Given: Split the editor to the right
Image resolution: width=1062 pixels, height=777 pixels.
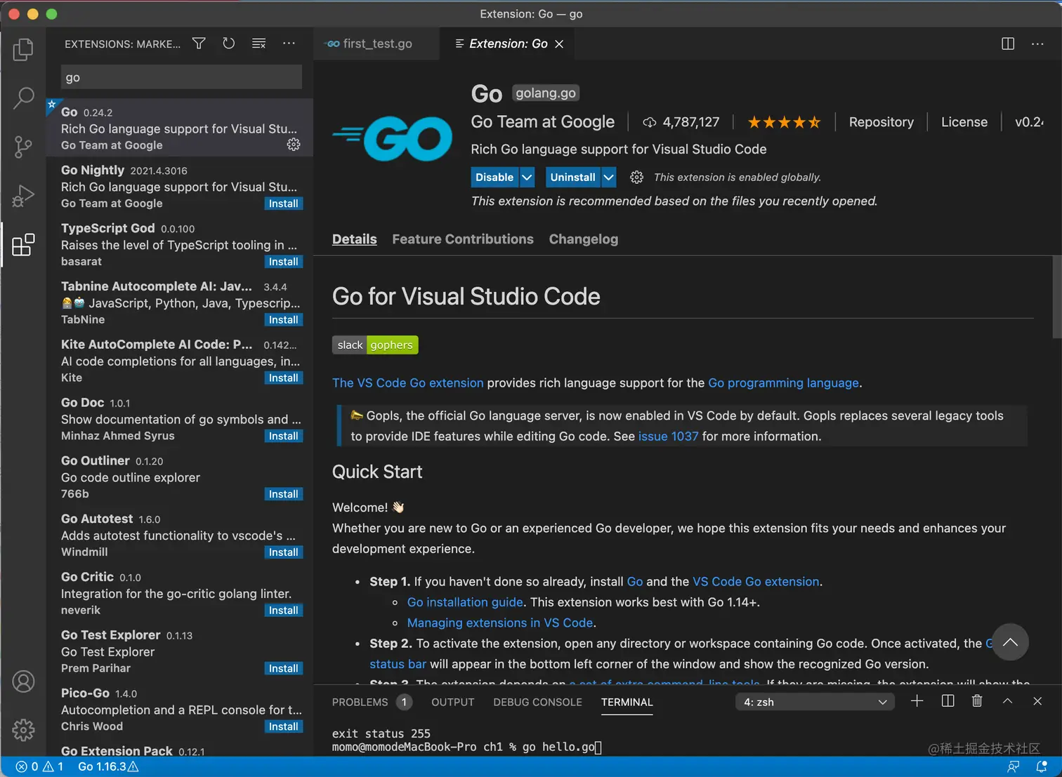Looking at the screenshot, I should click(x=1008, y=44).
